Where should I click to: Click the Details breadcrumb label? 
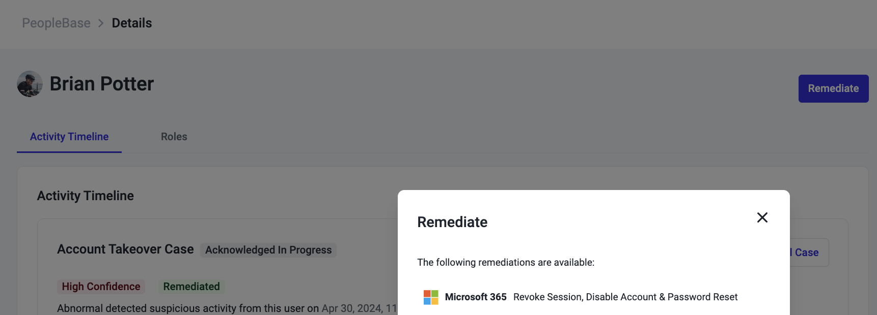132,23
